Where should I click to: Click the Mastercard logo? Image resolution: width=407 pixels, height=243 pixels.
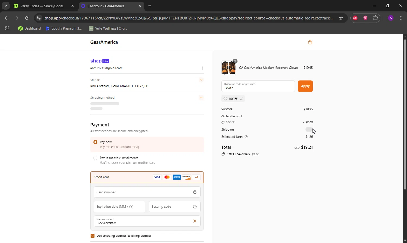tap(167, 177)
